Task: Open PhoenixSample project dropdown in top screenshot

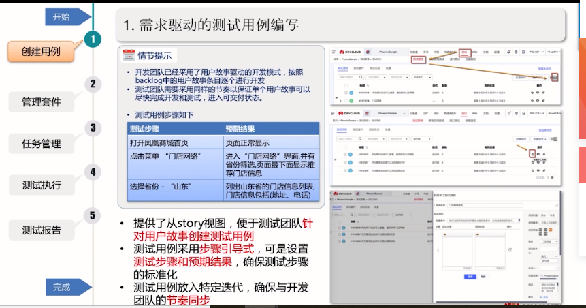Action: click(389, 52)
